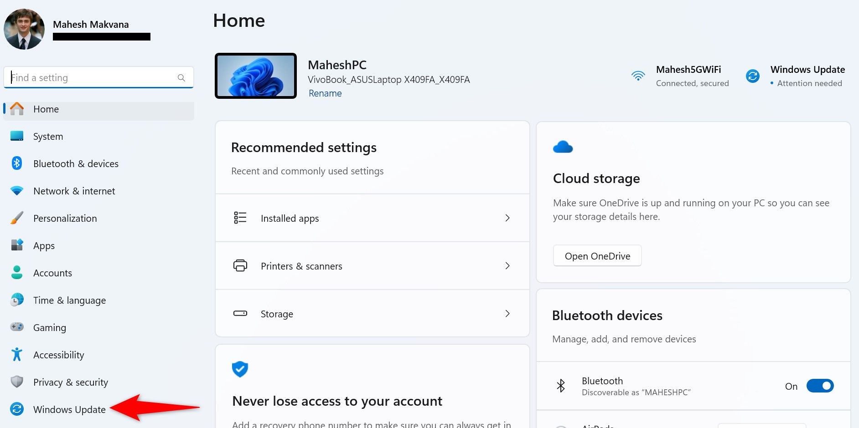Screen dimensions: 859x428
Task: Open System settings in sidebar
Action: [99, 137]
